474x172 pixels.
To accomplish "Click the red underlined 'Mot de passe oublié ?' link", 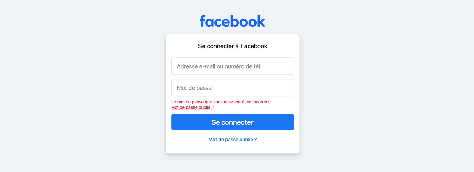I will point(193,107).
